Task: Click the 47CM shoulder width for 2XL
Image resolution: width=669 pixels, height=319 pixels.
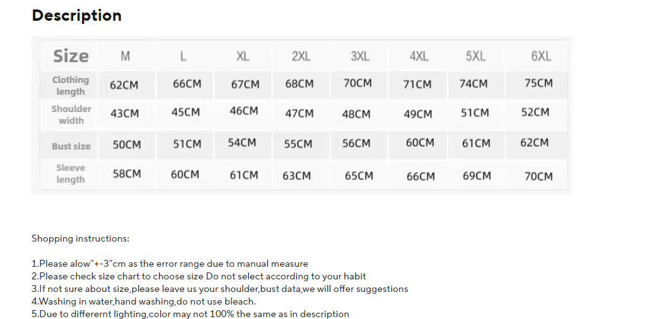Action: (x=299, y=114)
